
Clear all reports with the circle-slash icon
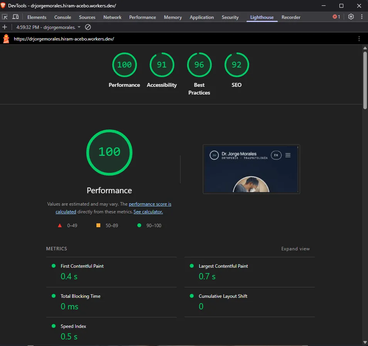tap(88, 27)
